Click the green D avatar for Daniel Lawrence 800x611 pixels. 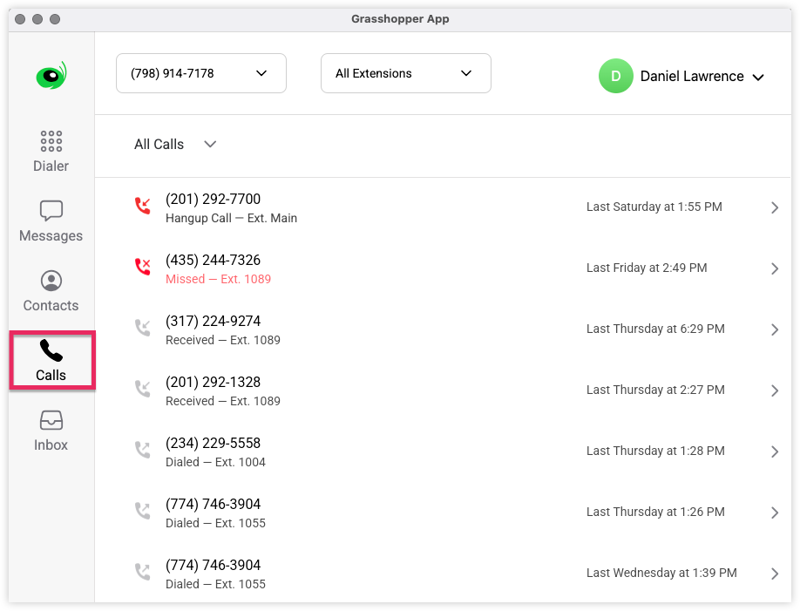click(x=616, y=76)
